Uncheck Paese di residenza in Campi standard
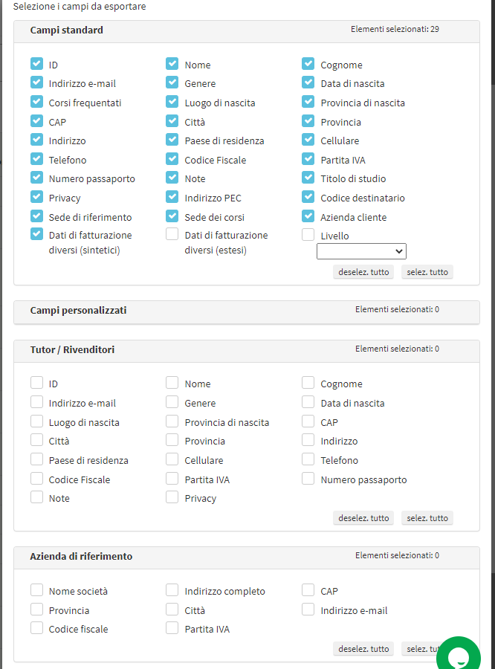Screen dimensions: 495x669 [172, 140]
